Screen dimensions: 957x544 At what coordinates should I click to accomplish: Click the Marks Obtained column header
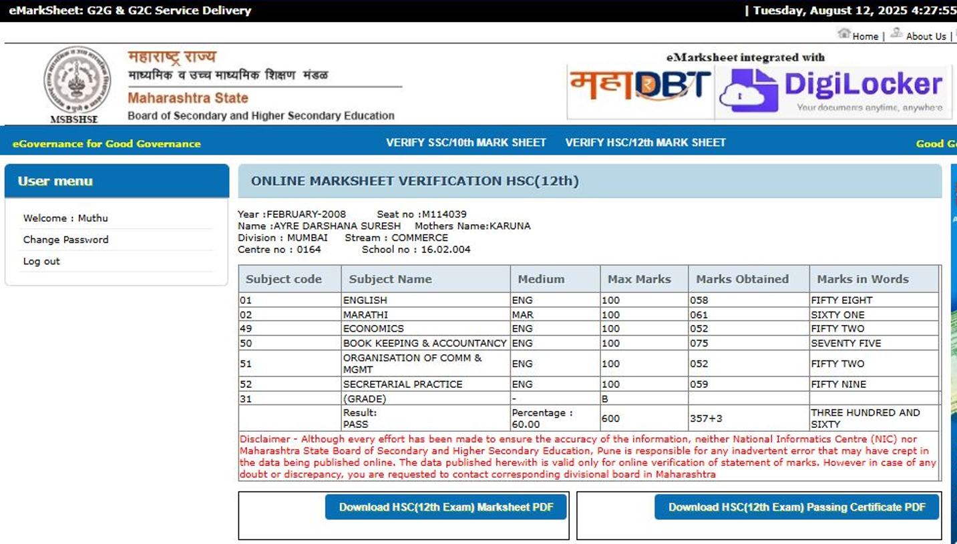[x=742, y=280]
